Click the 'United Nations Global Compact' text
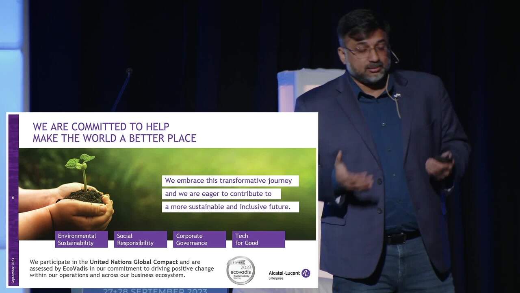The width and height of the screenshot is (520, 293). pyautogui.click(x=134, y=262)
